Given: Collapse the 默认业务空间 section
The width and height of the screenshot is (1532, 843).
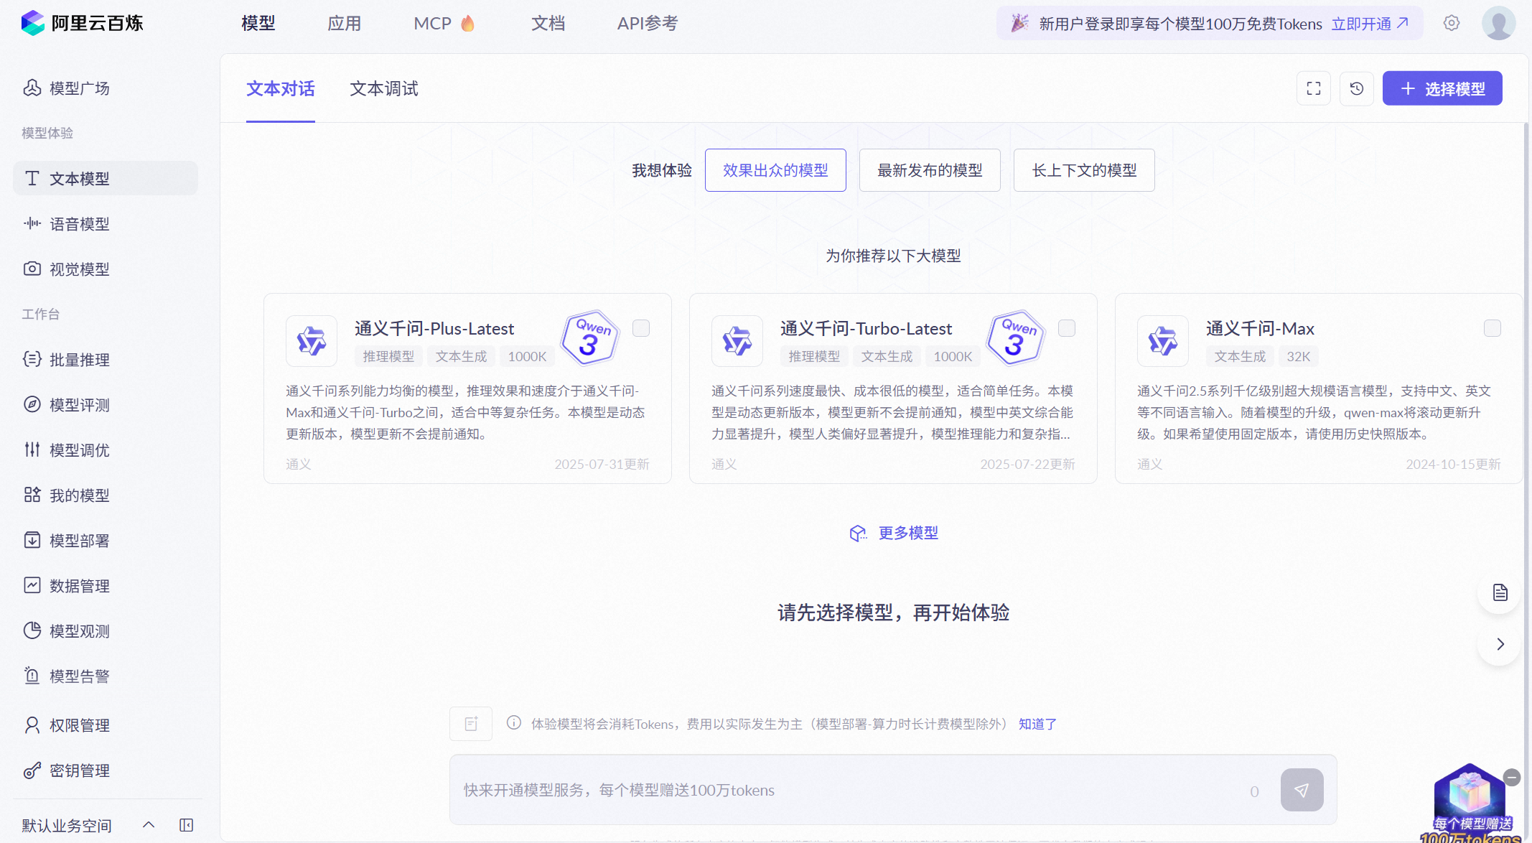Looking at the screenshot, I should click(148, 824).
